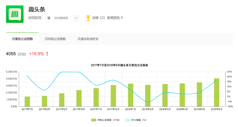Open the 2018年6月 date dropdown arrow

76,18
